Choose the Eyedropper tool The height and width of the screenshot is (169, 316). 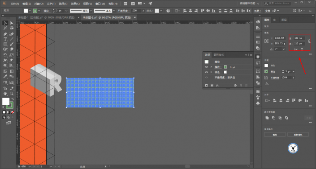(x=5, y=76)
